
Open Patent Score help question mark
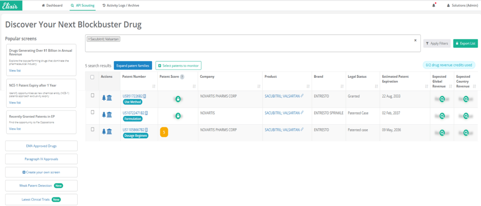click(182, 77)
